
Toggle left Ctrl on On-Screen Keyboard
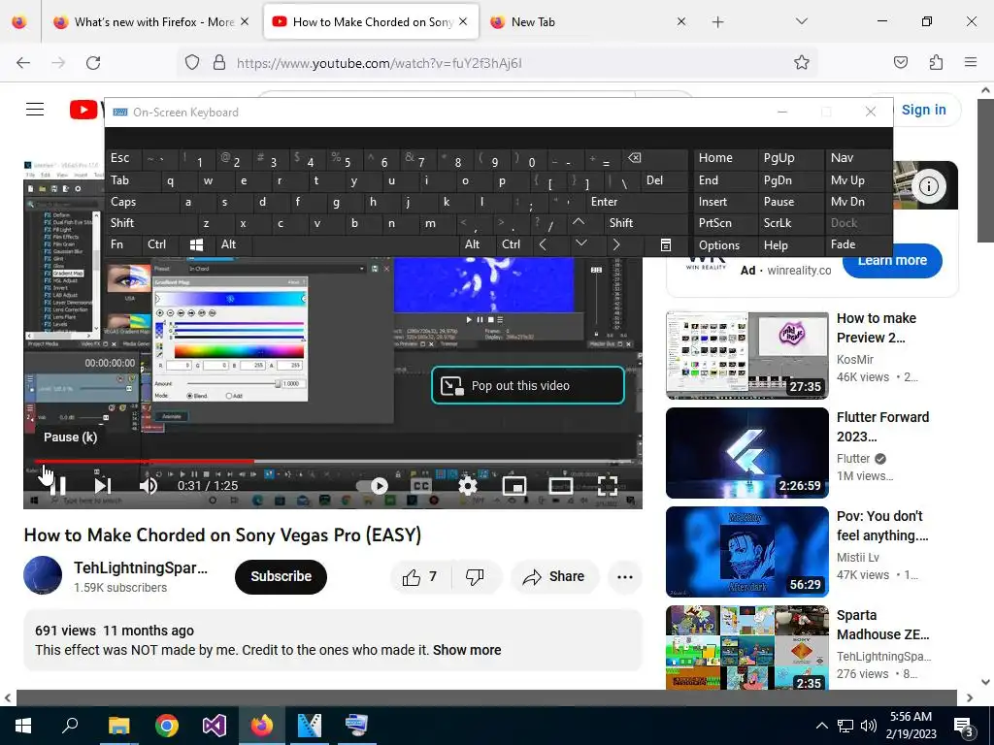point(161,244)
